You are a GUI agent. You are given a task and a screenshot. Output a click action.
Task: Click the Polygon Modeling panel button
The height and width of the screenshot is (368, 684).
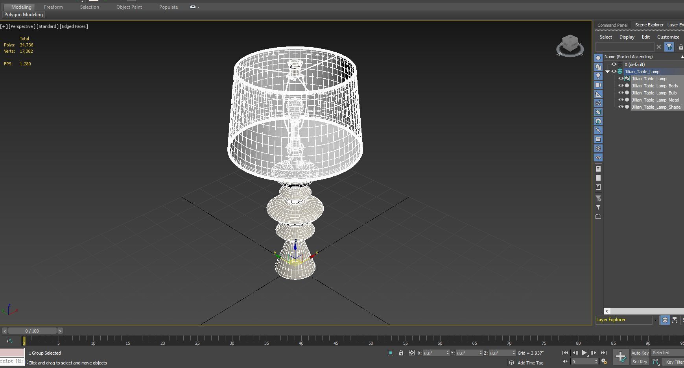[24, 15]
